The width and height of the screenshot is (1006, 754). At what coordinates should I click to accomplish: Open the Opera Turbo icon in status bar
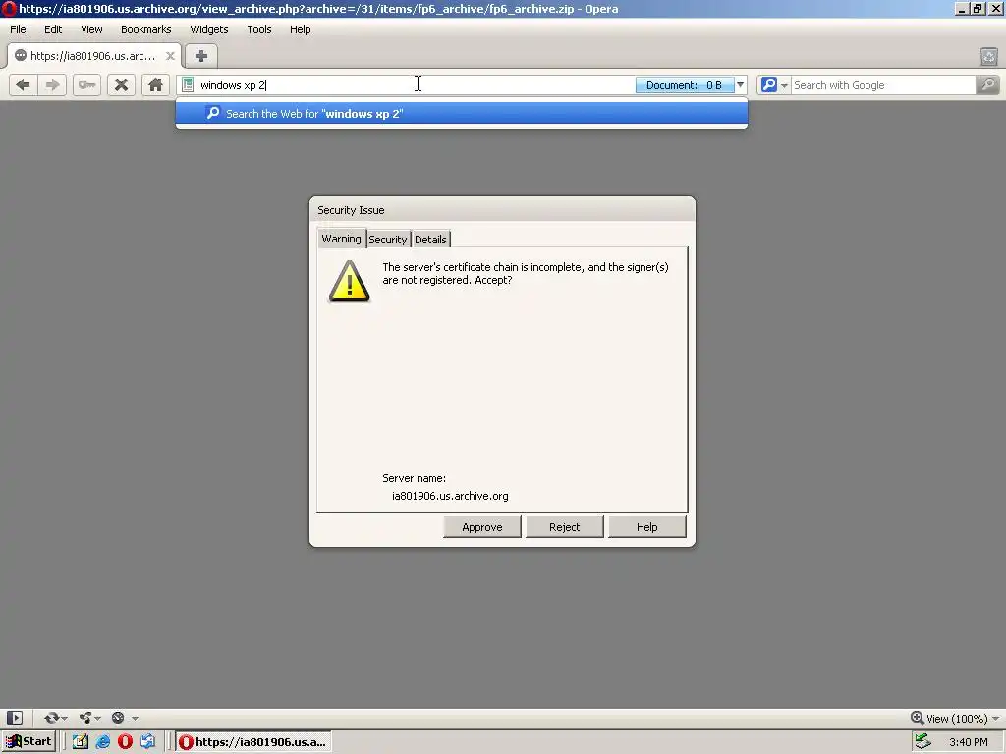[118, 718]
